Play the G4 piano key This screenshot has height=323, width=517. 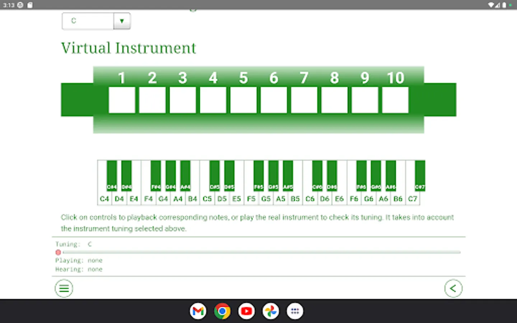tap(163, 198)
